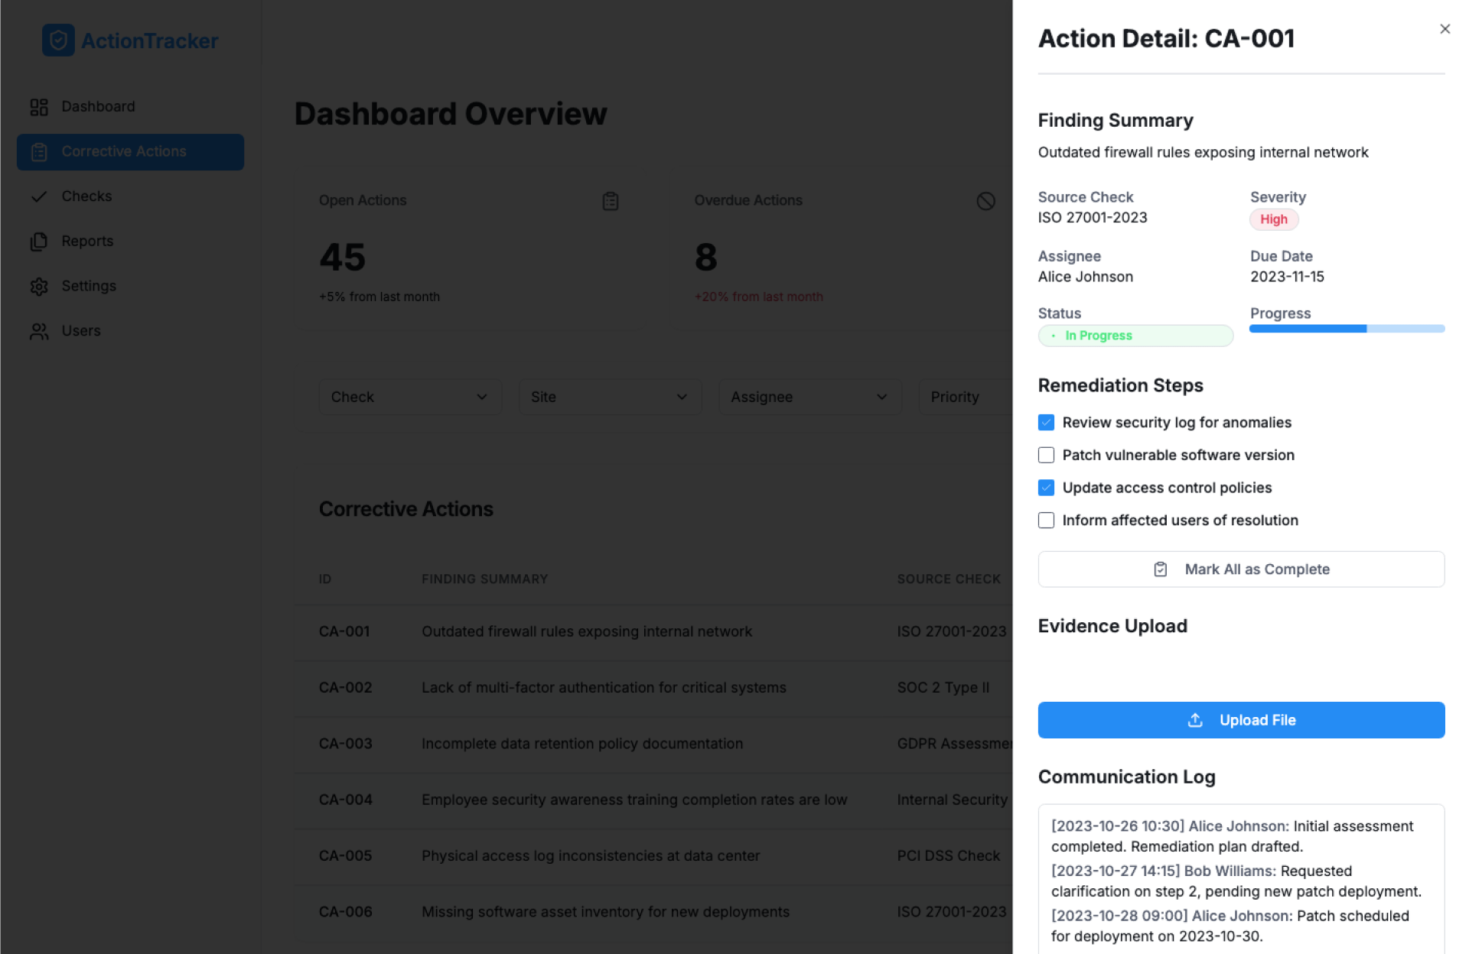
Task: Click the ban icon on Overdue Actions card
Action: [x=985, y=201]
